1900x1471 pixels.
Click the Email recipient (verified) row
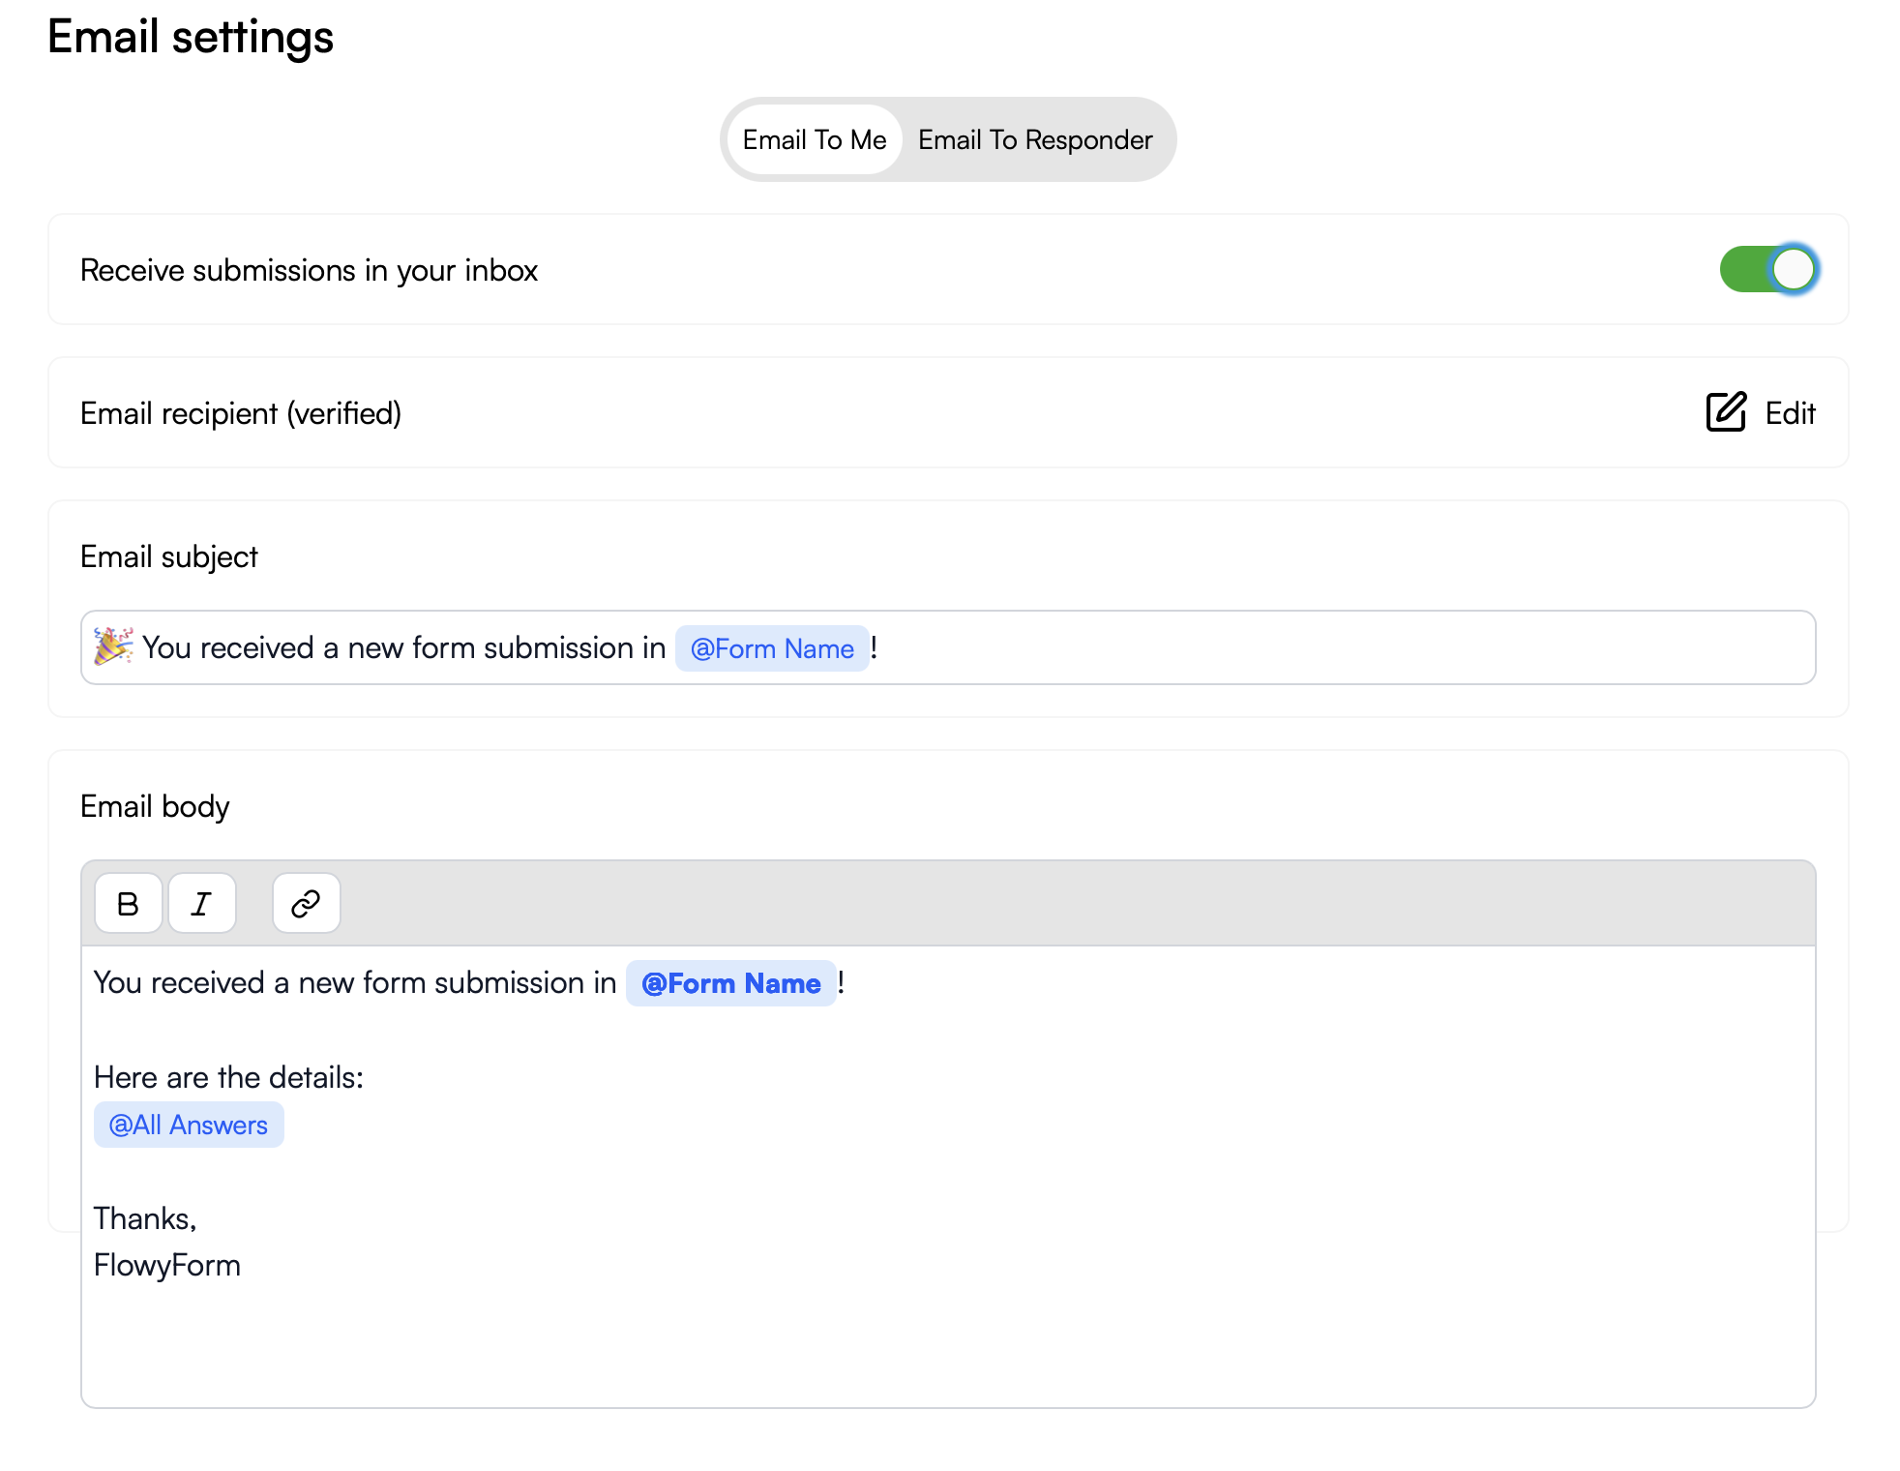coord(241,412)
